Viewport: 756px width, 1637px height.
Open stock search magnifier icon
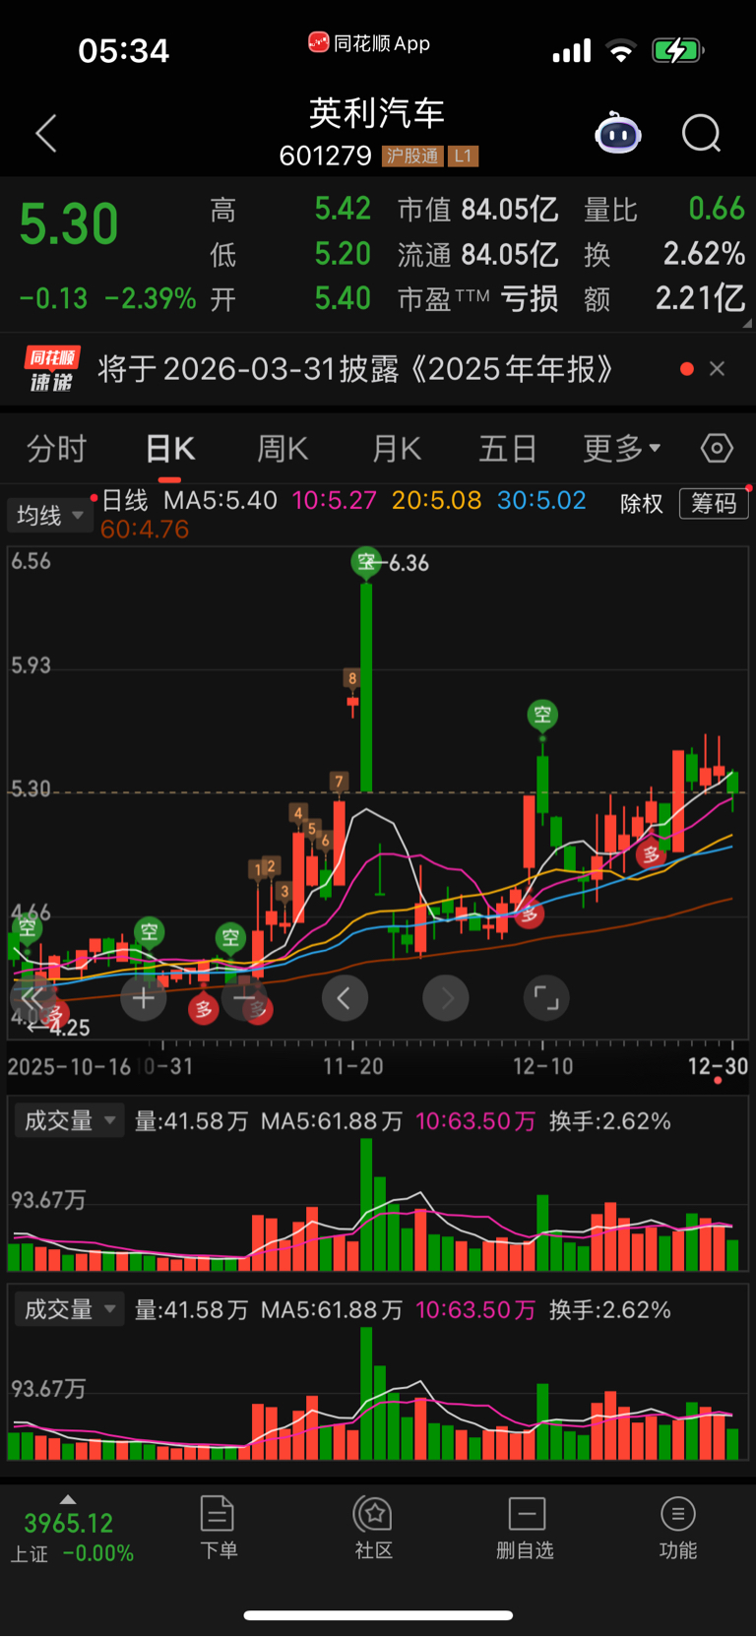click(701, 134)
